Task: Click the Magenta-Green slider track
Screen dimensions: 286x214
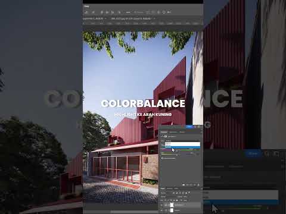Action: [x=181, y=150]
